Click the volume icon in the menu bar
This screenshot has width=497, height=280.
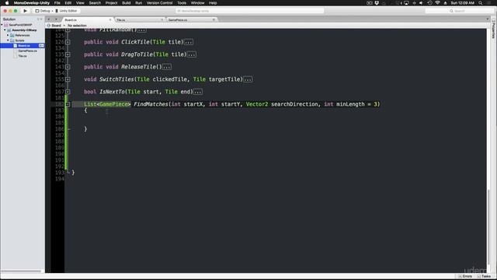(421, 3)
